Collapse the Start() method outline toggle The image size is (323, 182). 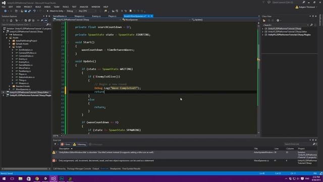68,42
